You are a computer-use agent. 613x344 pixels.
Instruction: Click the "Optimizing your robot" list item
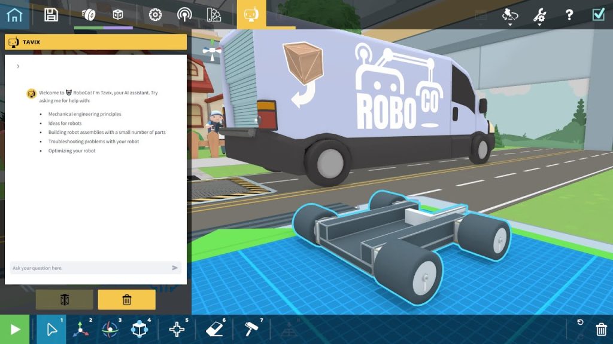72,150
